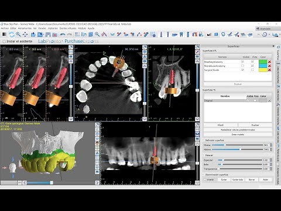Image resolution: width=281 pixels, height=211 pixels.
Task: Click the Mínimo value stepper
Action: pyautogui.click(x=271, y=145)
